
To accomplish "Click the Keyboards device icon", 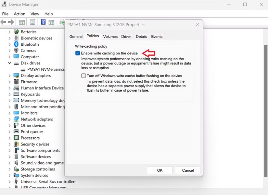I will click(16, 94).
